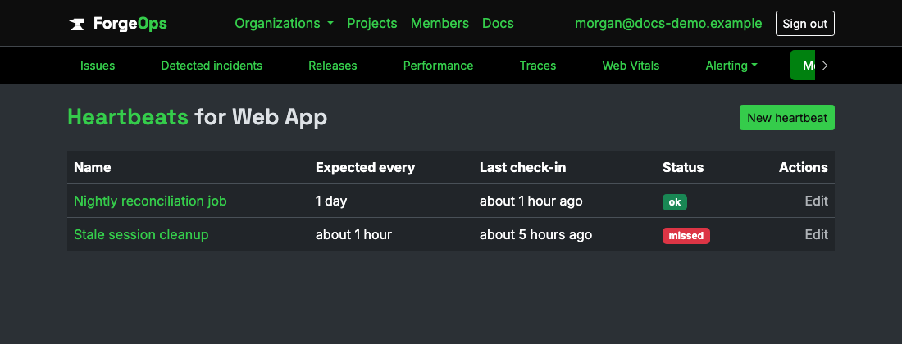Click the '1 day' interval cell
Viewport: 902px width, 344px height.
[331, 201]
